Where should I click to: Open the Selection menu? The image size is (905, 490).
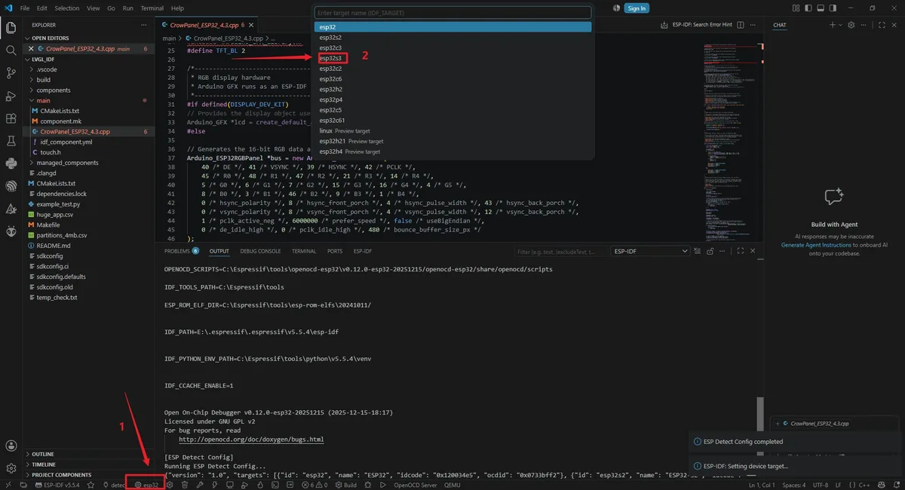click(67, 8)
